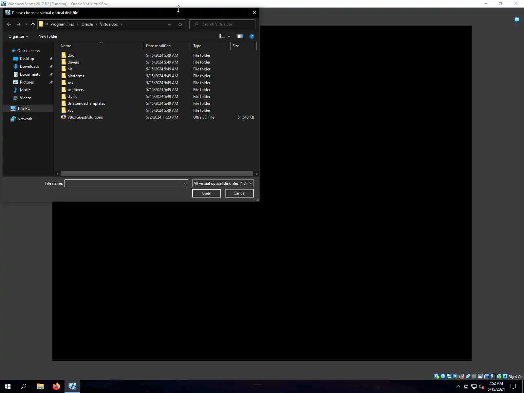Open Firefox from the taskbar
This screenshot has width=524, height=393.
tap(56, 386)
